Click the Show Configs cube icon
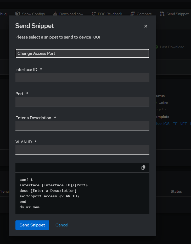Viewport: 191px width, 244px height. tap(18, 14)
